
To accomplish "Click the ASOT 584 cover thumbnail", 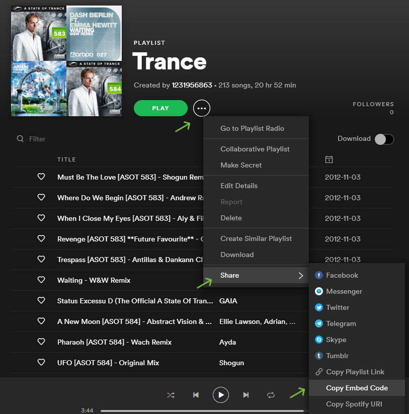I will click(94, 89).
